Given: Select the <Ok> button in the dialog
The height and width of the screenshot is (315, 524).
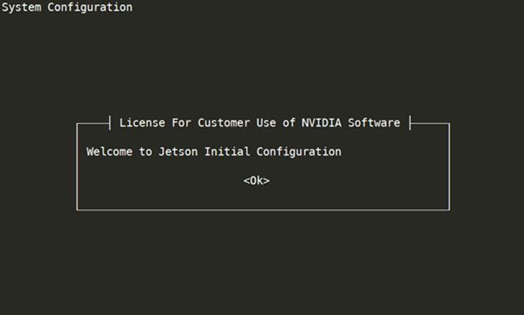Looking at the screenshot, I should pyautogui.click(x=257, y=180).
